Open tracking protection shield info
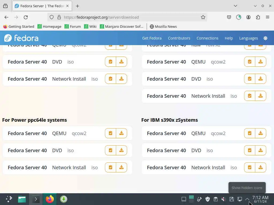Image resolution: width=274 pixels, height=205 pixels. pyautogui.click(x=52, y=17)
